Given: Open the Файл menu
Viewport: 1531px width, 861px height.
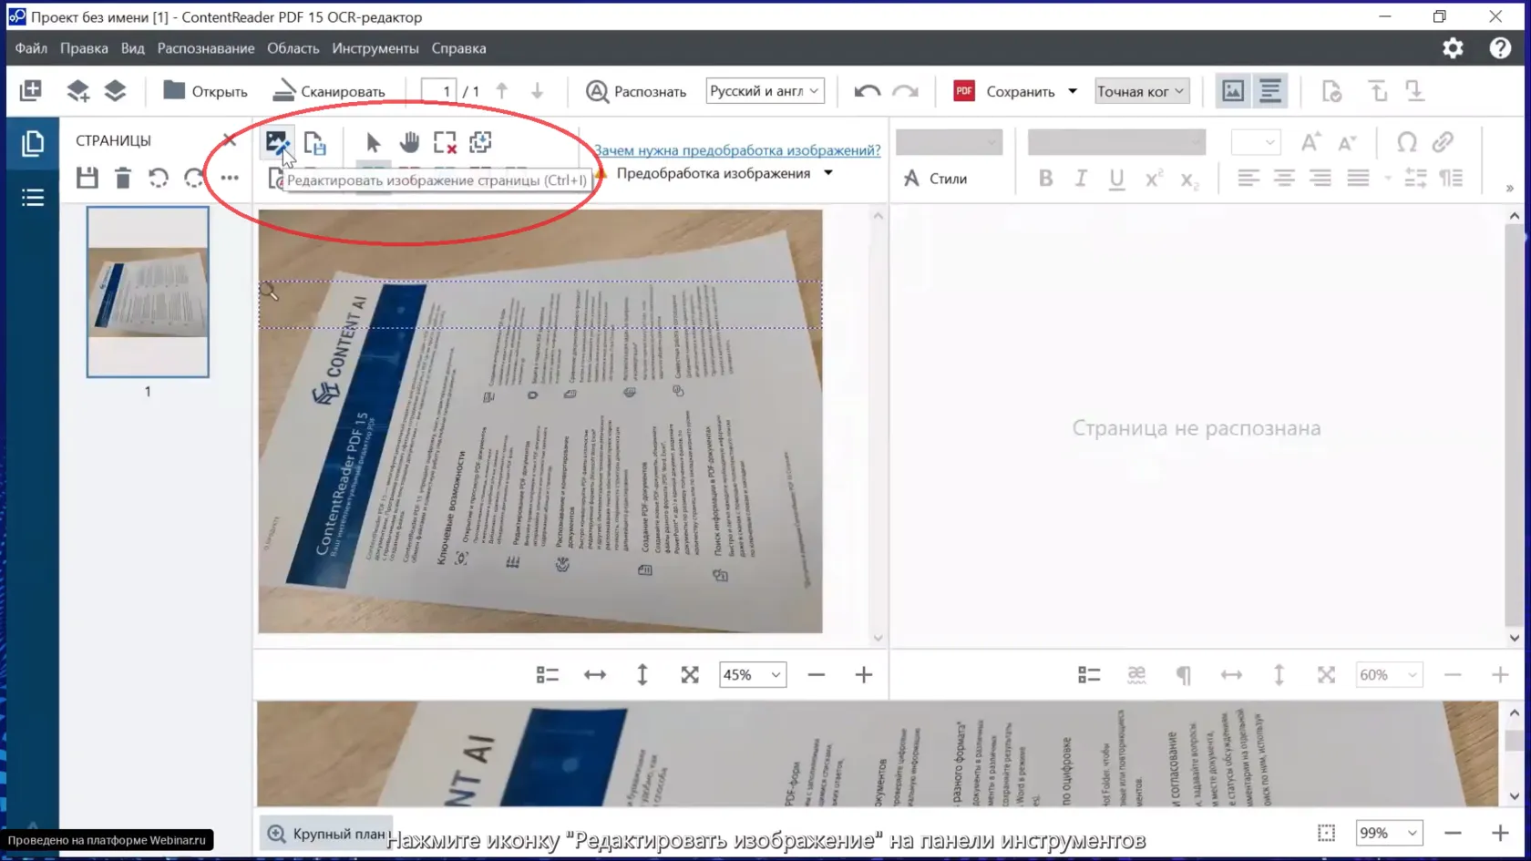Looking at the screenshot, I should 31,48.
